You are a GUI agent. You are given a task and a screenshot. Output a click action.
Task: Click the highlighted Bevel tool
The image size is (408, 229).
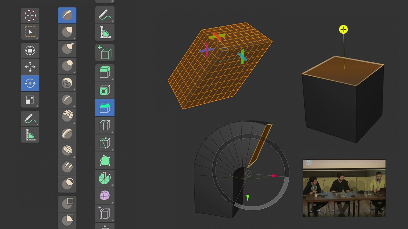coord(105,108)
